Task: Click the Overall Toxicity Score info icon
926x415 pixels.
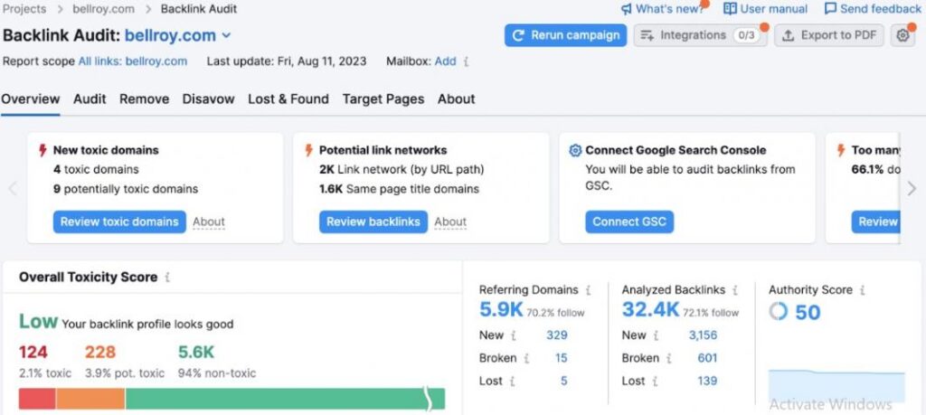Action: click(x=167, y=278)
